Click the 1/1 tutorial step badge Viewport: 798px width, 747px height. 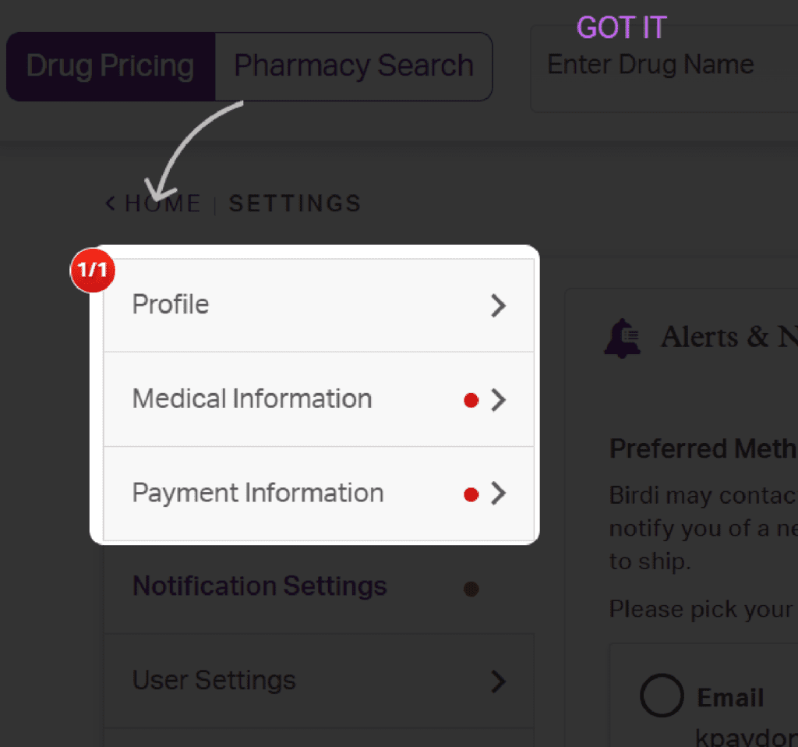click(92, 271)
